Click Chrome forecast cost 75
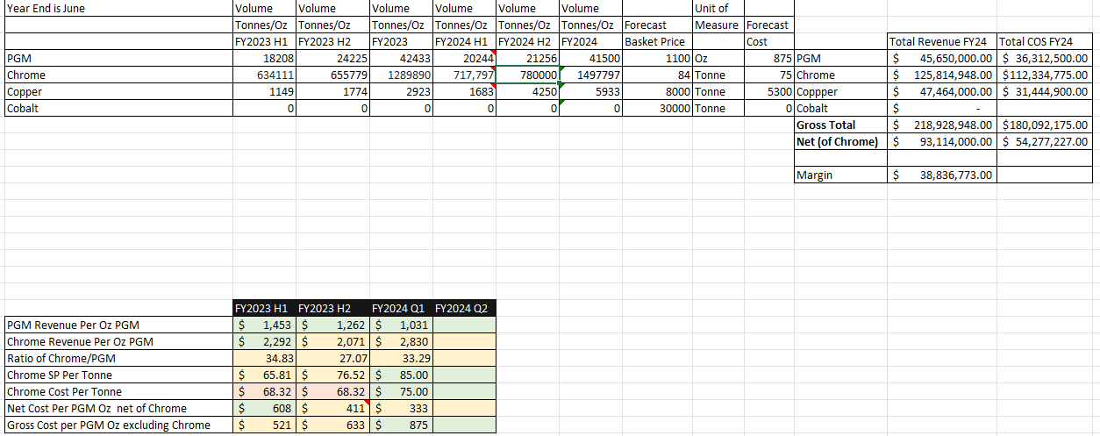Image resolution: width=1100 pixels, height=436 pixels. (x=769, y=75)
